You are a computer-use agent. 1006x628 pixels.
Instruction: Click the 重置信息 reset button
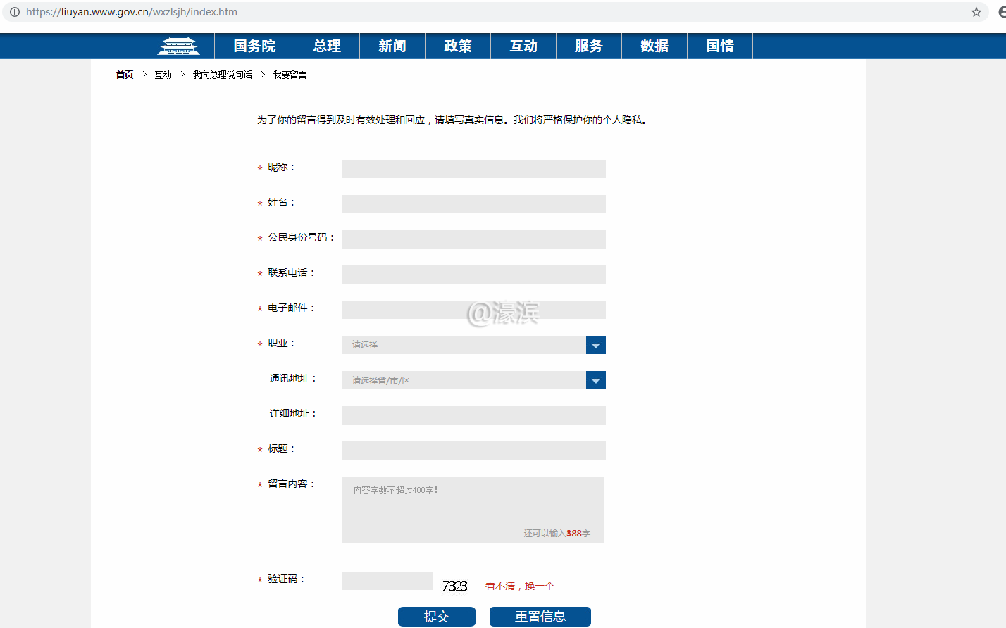(x=540, y=617)
